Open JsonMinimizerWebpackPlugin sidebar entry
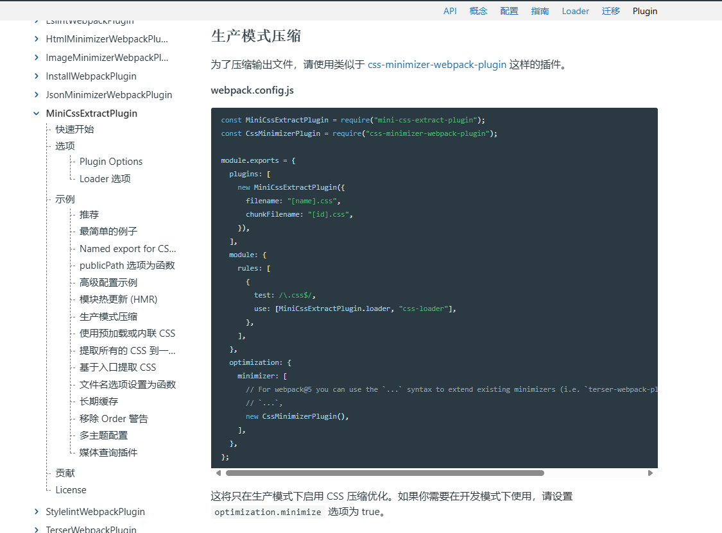 108,95
